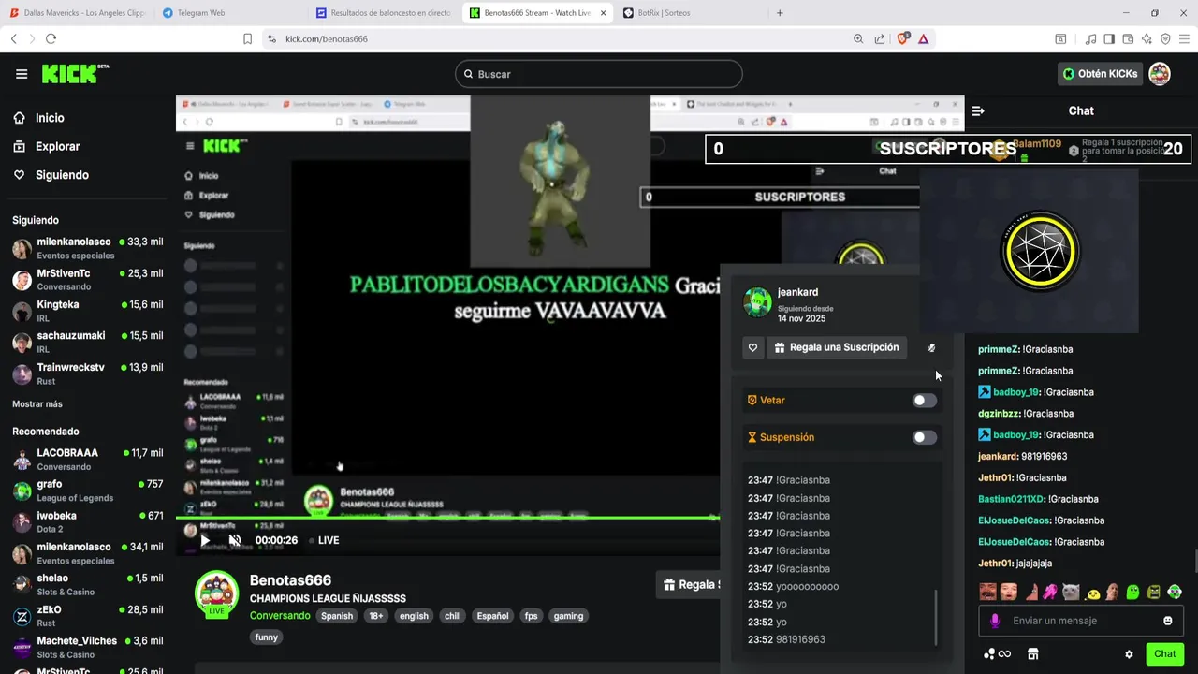Mute the stream volume
Screen dimensions: 1198x674
point(235,540)
